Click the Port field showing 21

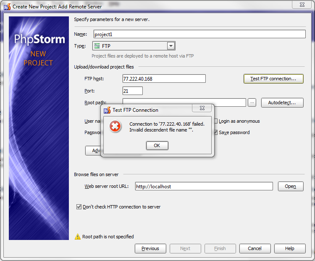(133, 91)
